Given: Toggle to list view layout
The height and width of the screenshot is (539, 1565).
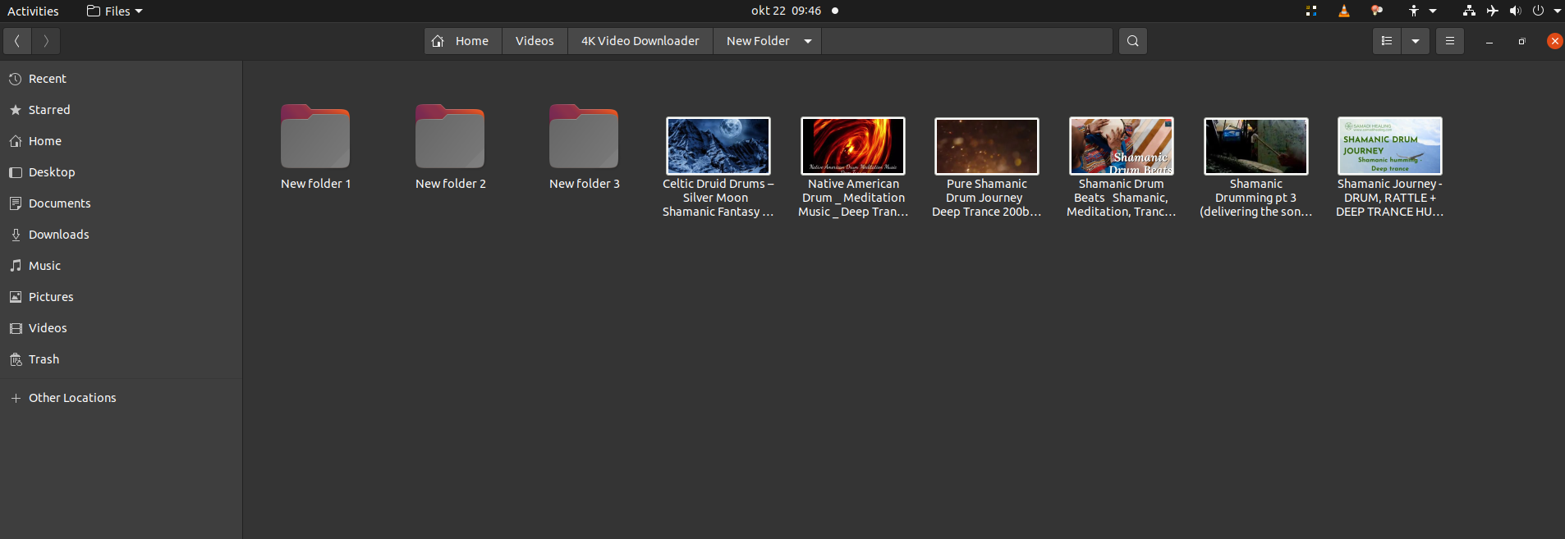Looking at the screenshot, I should 1387,41.
